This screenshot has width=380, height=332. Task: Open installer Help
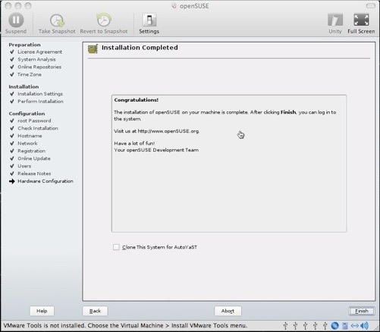[x=42, y=311]
